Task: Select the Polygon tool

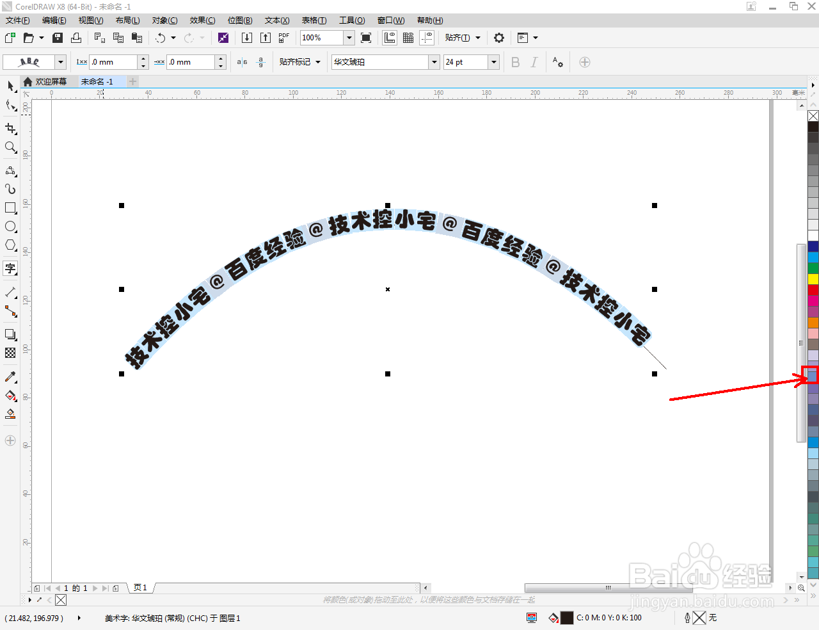Action: coord(10,245)
